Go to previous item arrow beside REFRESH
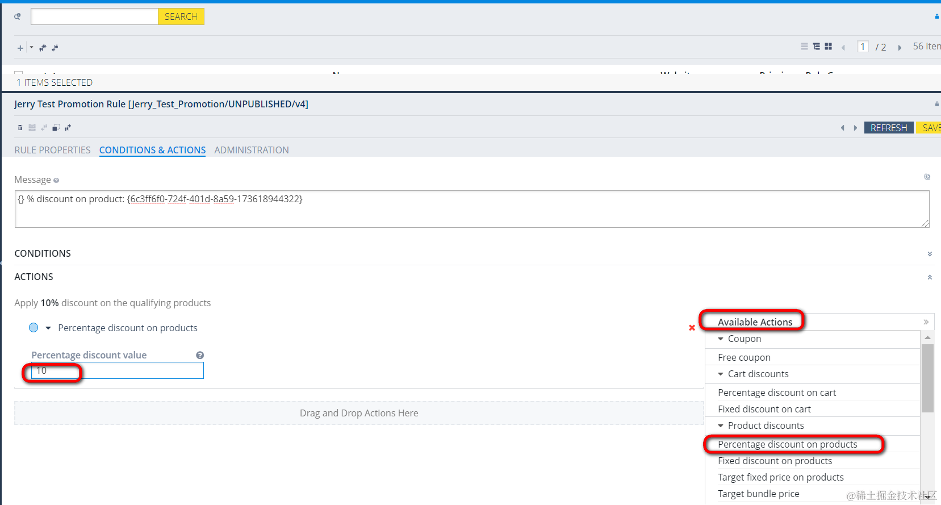Viewport: 941px width, 505px height. pos(843,128)
